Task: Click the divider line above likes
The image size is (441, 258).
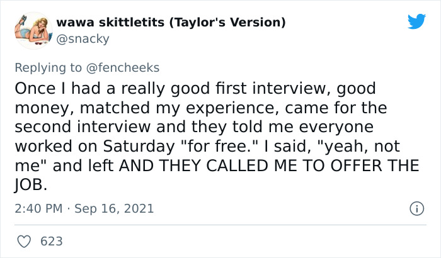Action: 220,225
